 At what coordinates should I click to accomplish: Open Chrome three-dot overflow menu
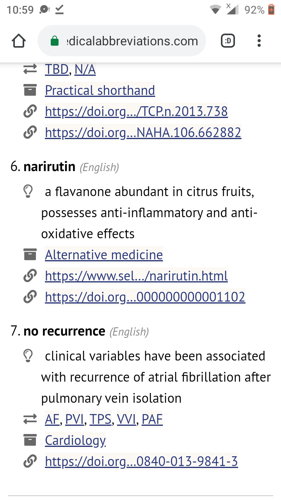[259, 41]
